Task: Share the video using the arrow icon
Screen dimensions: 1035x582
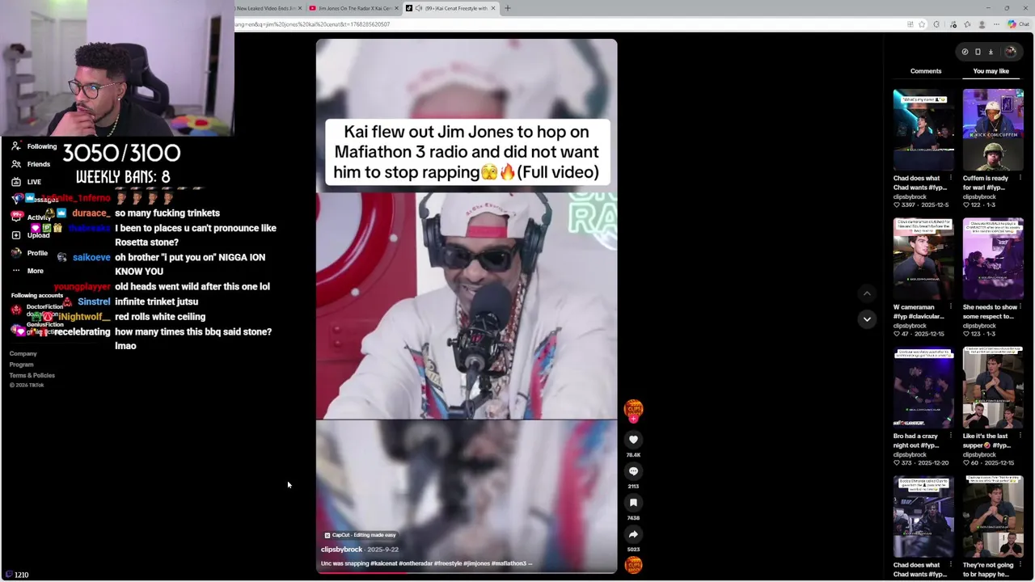Action: pos(633,534)
